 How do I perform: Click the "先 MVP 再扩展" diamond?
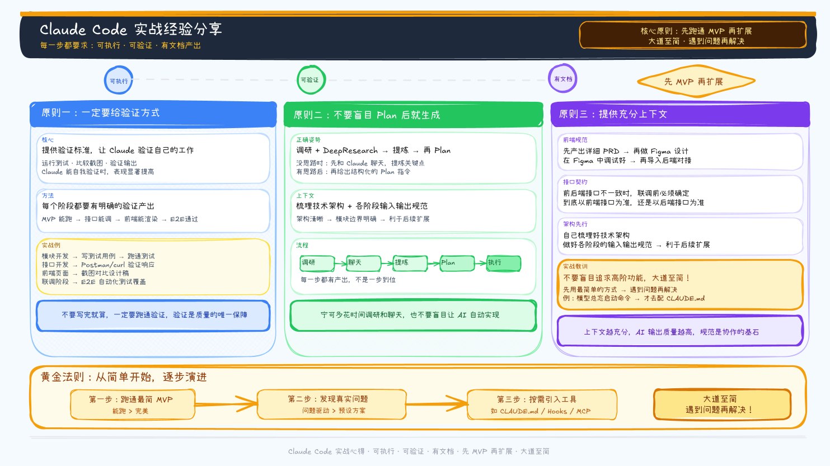point(696,82)
